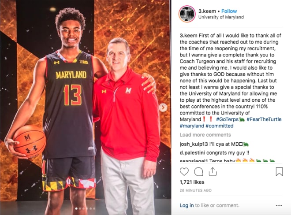Go to the next photo in the carousel

coord(163,107)
